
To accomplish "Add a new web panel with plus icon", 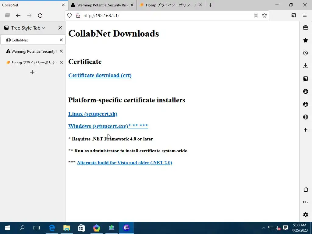I will click(305, 130).
